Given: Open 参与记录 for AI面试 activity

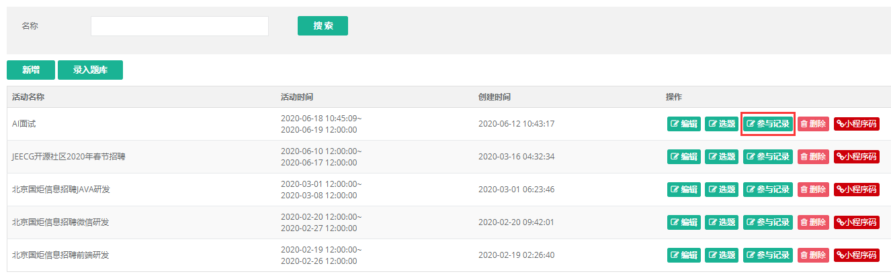Looking at the screenshot, I should point(768,124).
